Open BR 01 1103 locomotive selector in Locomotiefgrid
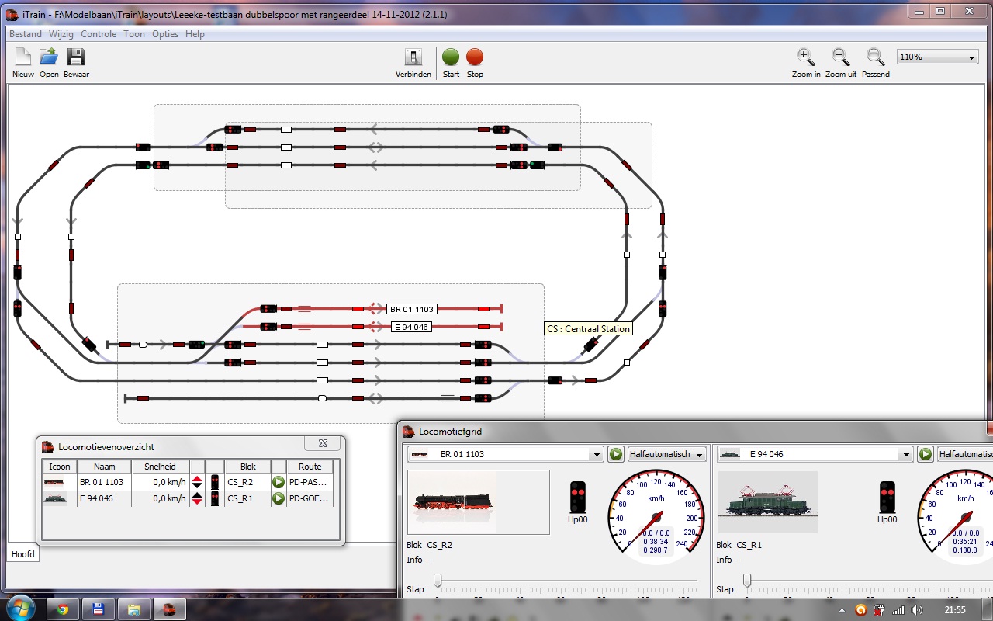The image size is (993, 621). point(505,454)
